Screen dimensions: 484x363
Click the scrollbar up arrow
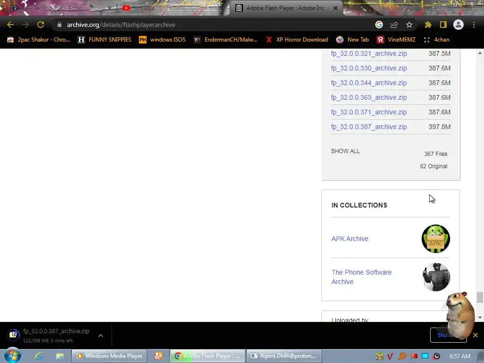point(480,53)
